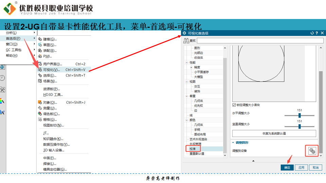Click the gear icon beside 可视化首选项 title
326x183 pixels.
pyautogui.click(x=184, y=33)
